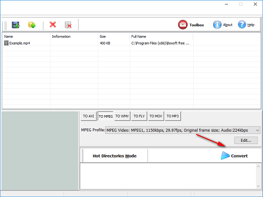This screenshot has width=263, height=197.
Task: Switch to the TO MP3 tab
Action: tap(173, 116)
